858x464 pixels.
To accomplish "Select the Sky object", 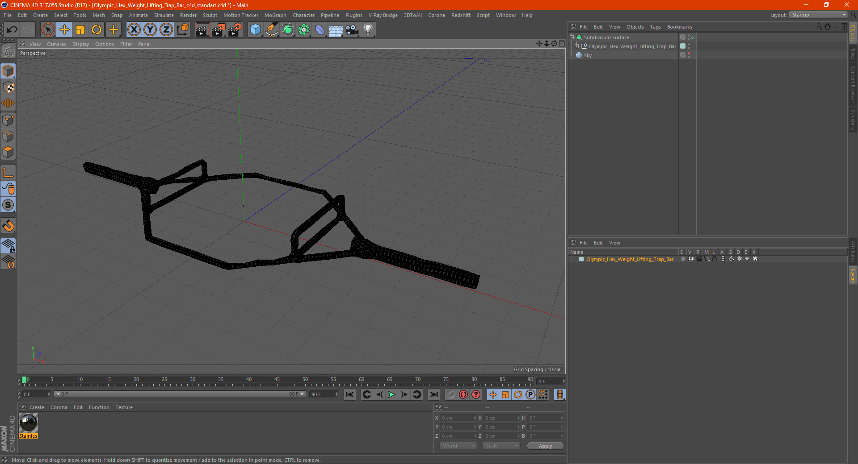I will click(588, 55).
